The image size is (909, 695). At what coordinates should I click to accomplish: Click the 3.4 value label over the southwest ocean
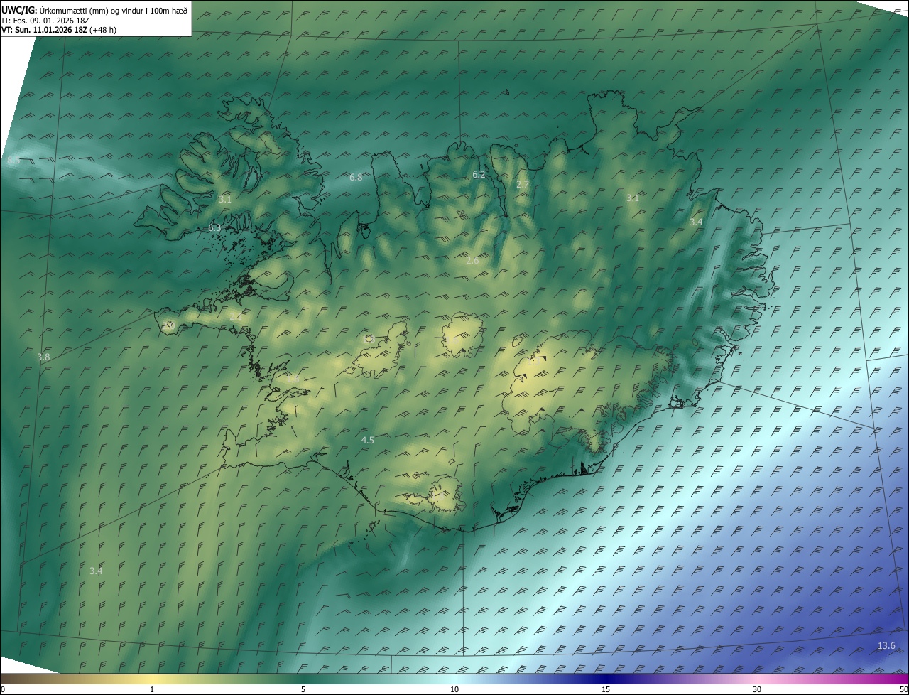pos(96,571)
